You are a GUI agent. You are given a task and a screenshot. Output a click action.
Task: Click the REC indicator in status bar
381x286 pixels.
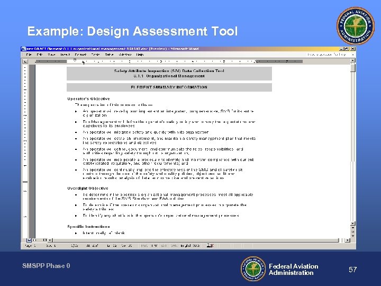[144, 246]
